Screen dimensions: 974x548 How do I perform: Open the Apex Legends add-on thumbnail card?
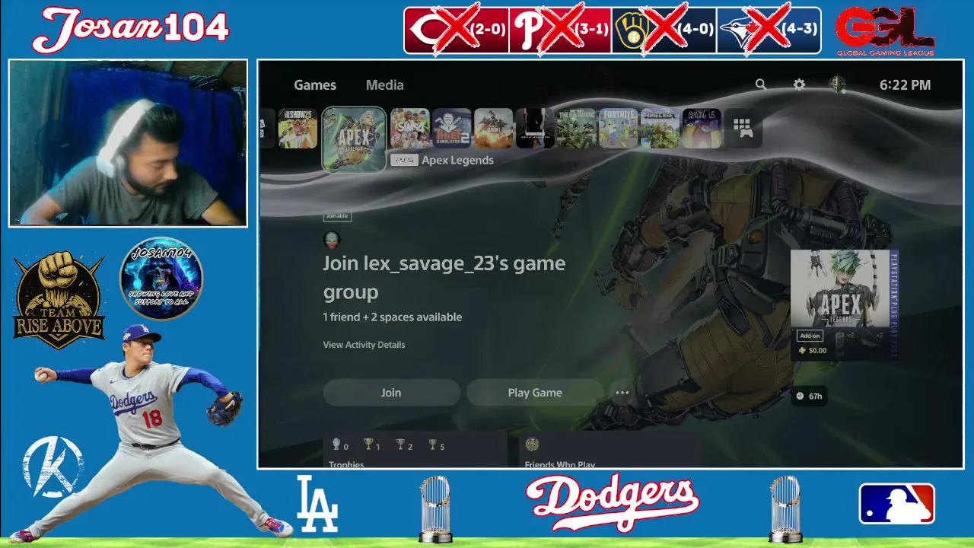coord(844,304)
